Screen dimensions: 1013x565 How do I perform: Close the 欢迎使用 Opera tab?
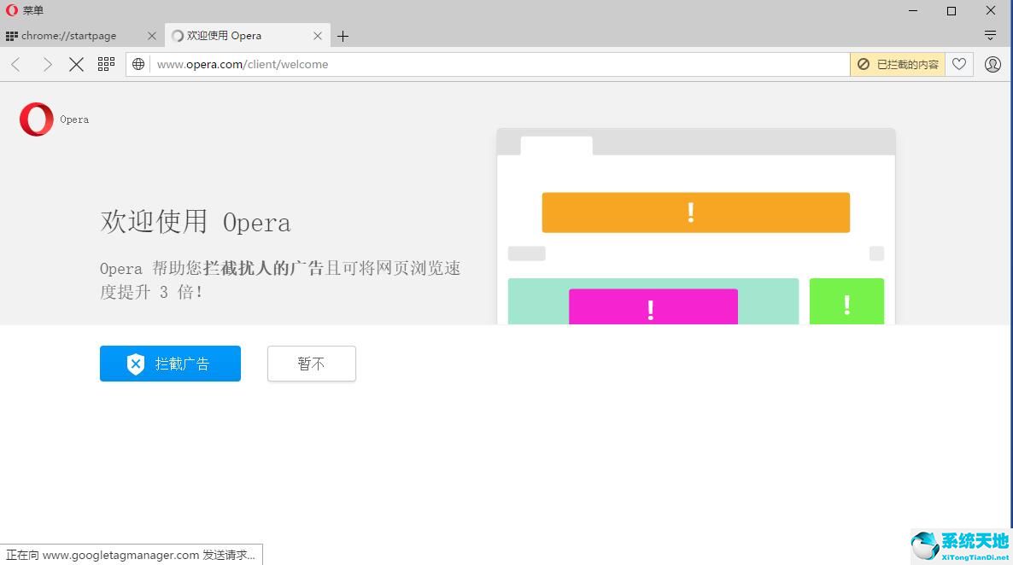[x=317, y=36]
